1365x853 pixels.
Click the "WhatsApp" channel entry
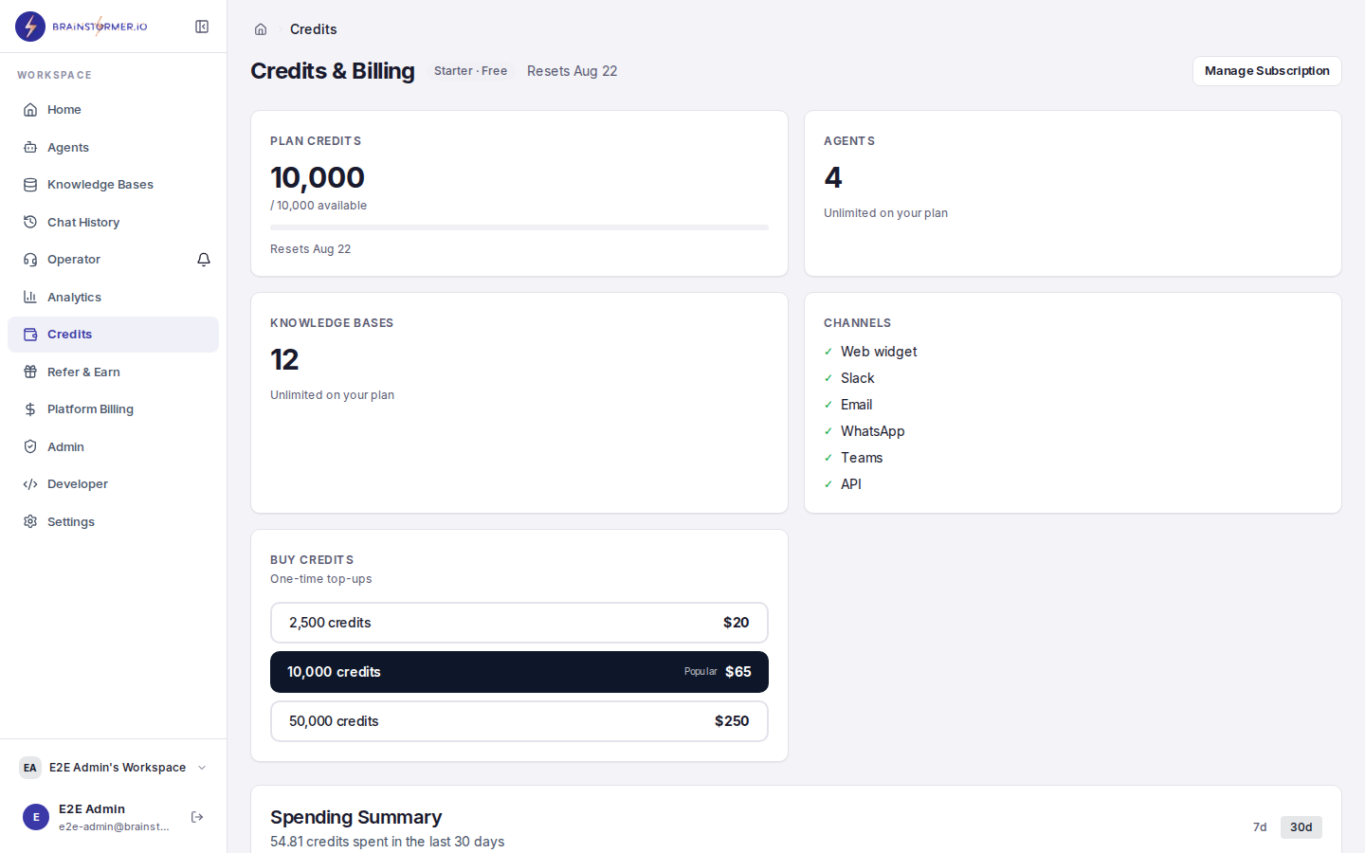[873, 431]
